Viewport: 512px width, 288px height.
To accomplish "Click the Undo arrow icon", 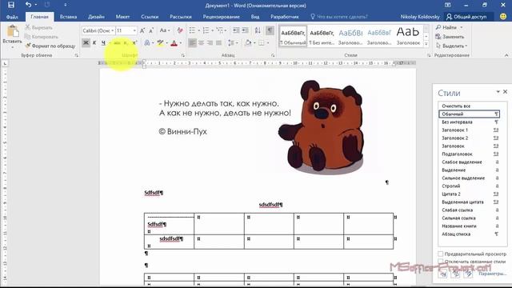I will [29, 5].
